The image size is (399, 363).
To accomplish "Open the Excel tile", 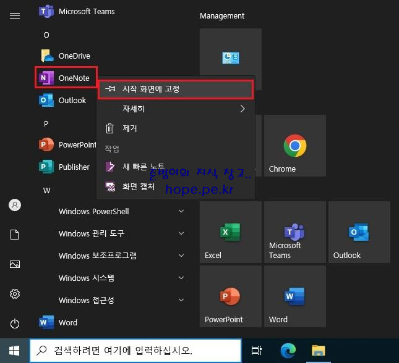I will pyautogui.click(x=231, y=232).
